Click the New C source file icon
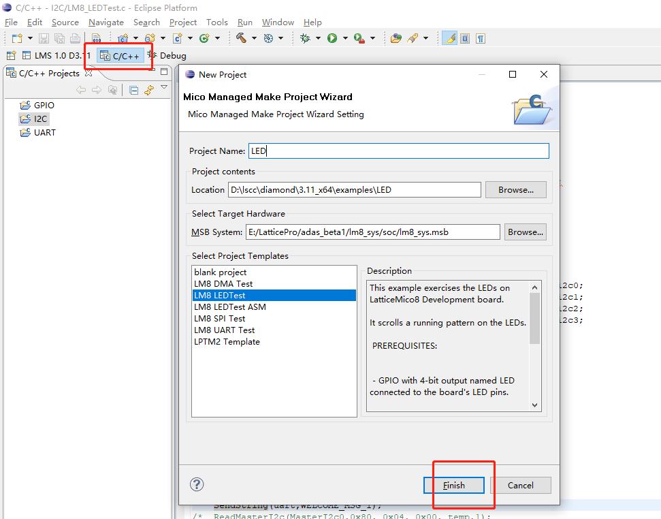Viewport: 661px width, 519px height. point(178,38)
